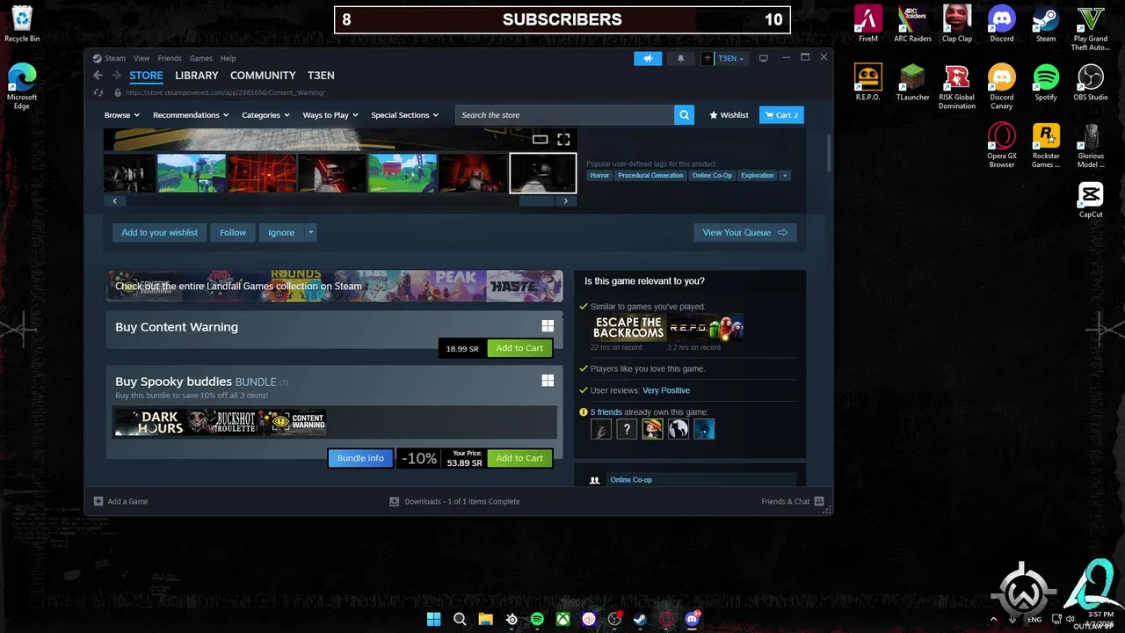Follow the game
Viewport: 1125px width, 633px height.
(x=233, y=233)
